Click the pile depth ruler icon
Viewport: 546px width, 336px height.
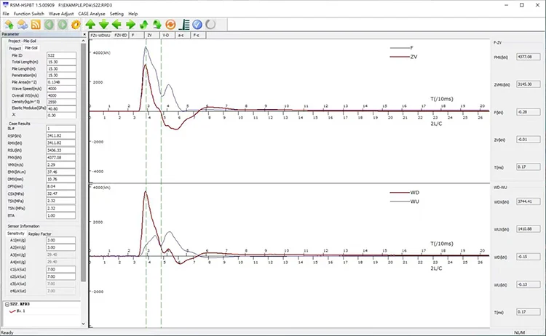pos(183,24)
